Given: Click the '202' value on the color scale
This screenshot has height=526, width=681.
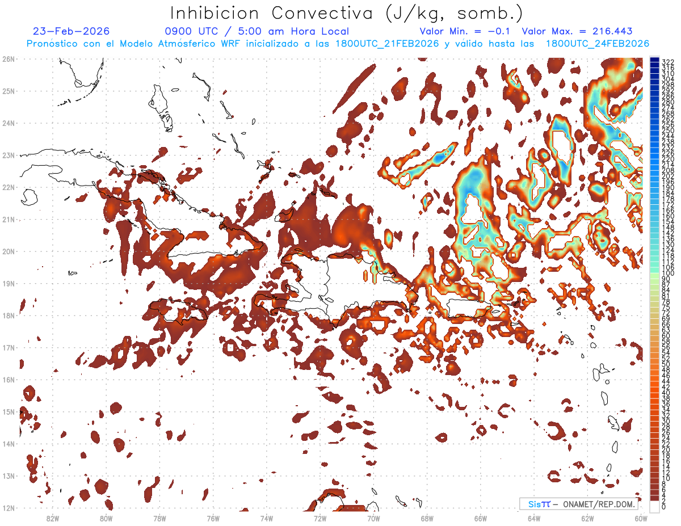Looking at the screenshot, I should 667,176.
